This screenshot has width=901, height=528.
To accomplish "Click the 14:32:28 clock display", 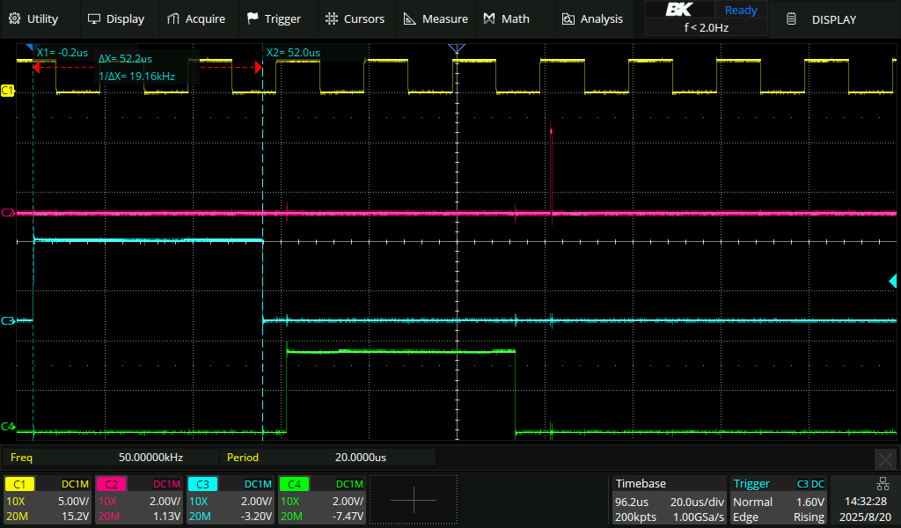I will [866, 502].
